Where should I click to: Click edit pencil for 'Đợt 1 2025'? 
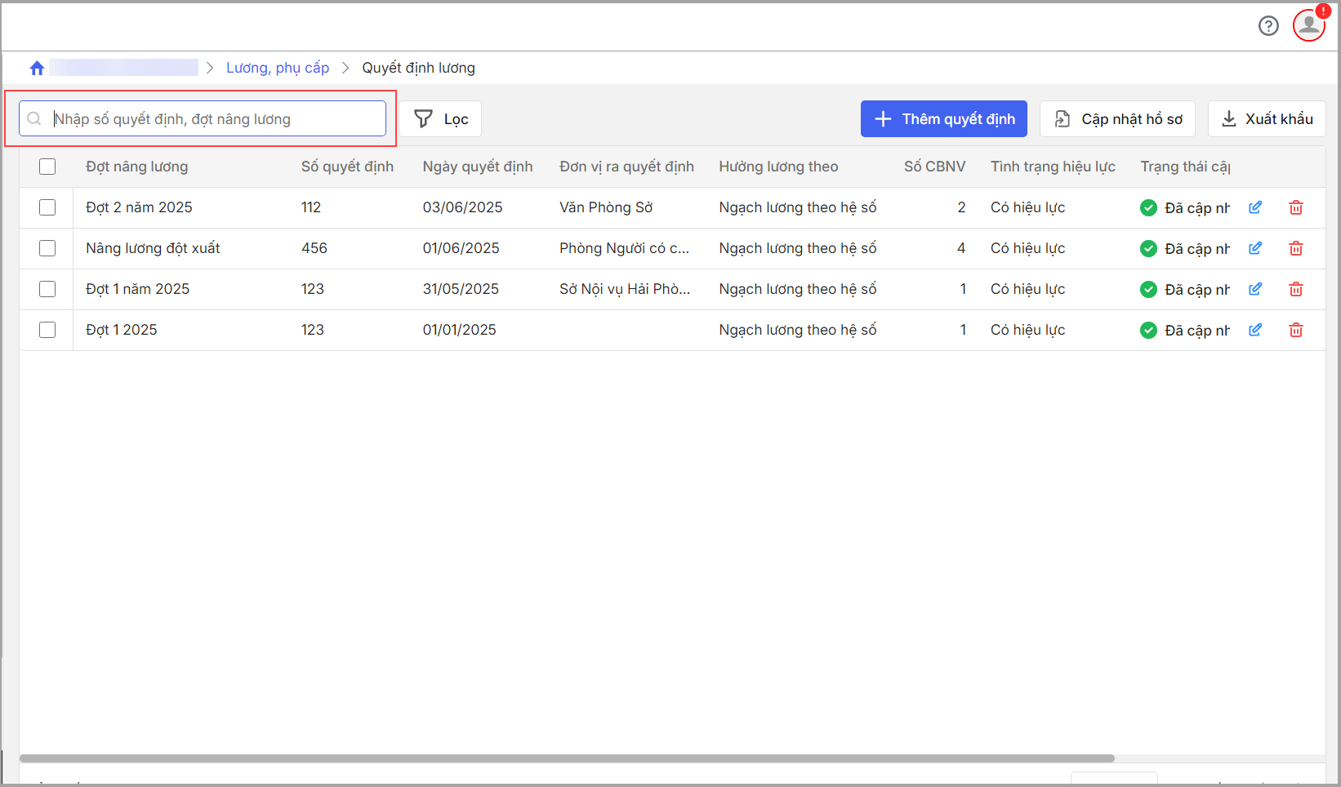[1255, 330]
